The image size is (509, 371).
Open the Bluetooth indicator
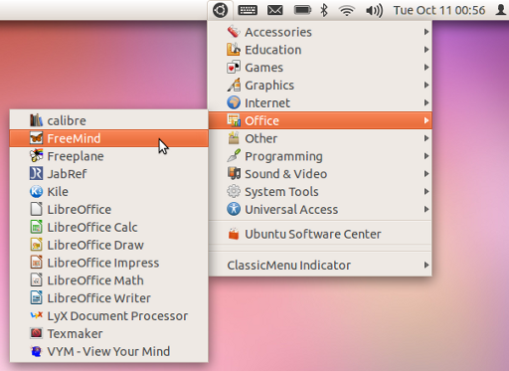coord(324,10)
